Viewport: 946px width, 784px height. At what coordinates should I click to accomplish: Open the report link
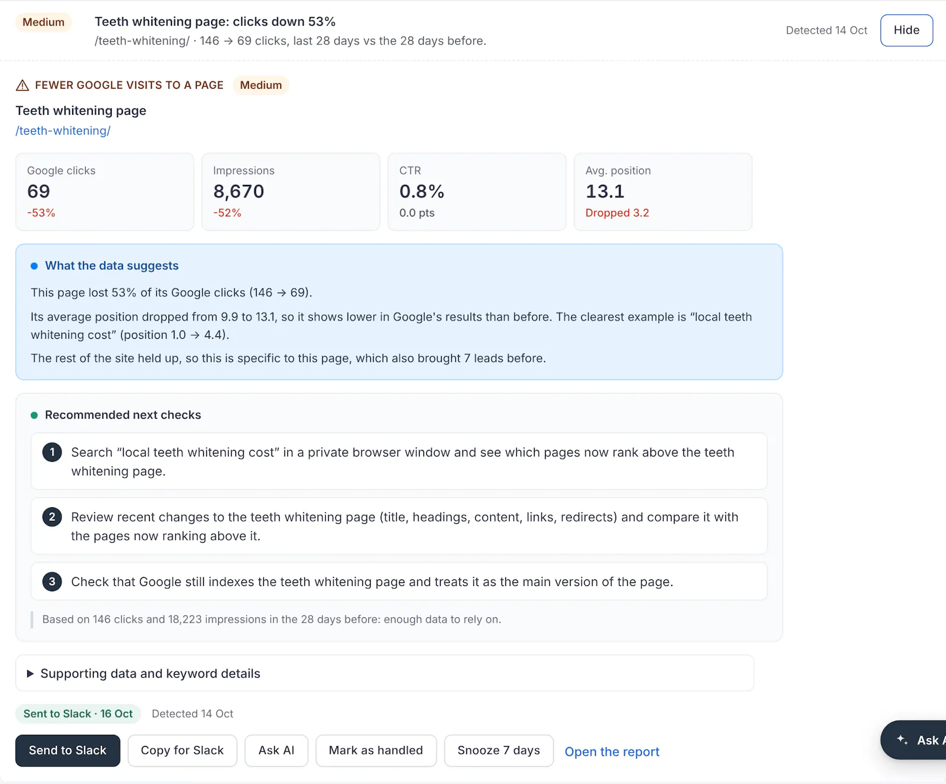pyautogui.click(x=612, y=751)
